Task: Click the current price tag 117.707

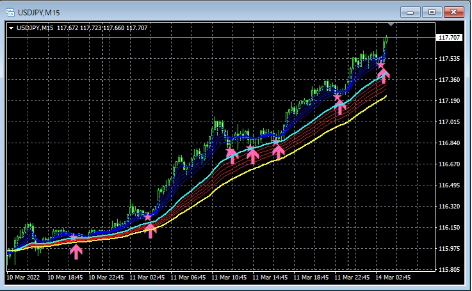Action: coord(448,38)
